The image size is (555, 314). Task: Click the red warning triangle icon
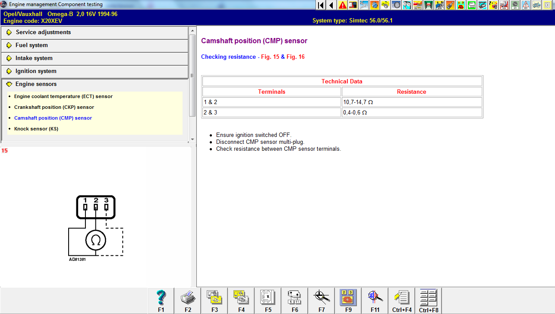(x=343, y=5)
